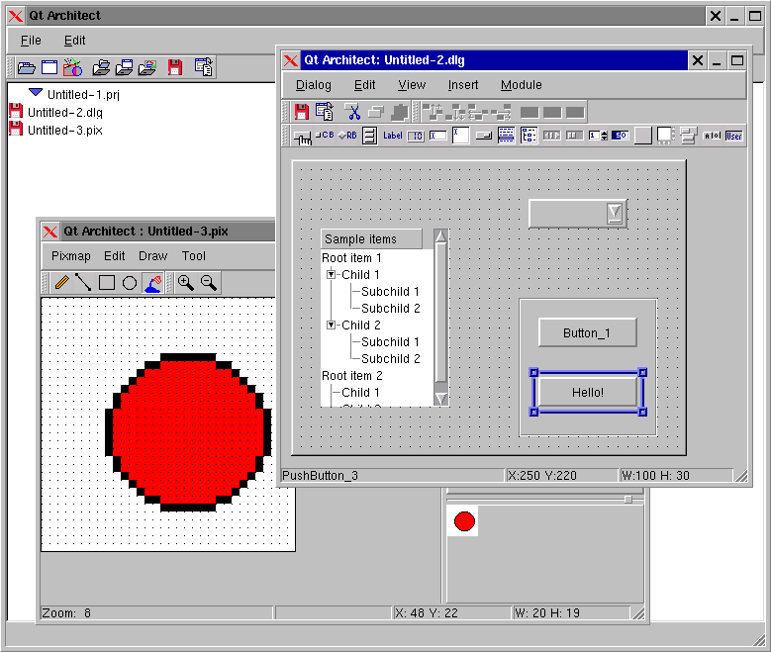
Task: Click the selected Hello! button
Action: 588,393
